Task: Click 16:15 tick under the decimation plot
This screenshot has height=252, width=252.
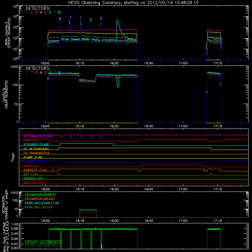Action: pos(80,221)
